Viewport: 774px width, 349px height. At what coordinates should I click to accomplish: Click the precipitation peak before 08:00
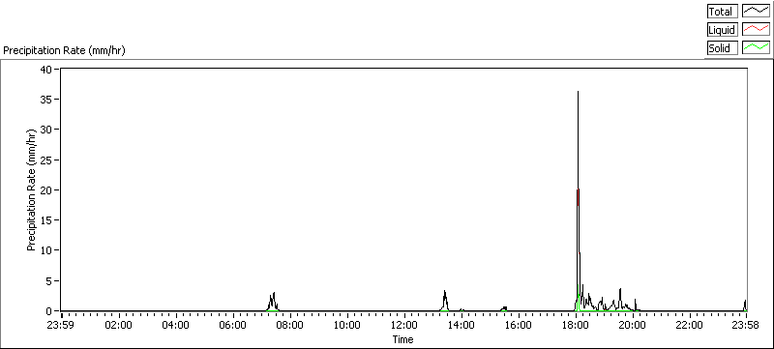pyautogui.click(x=272, y=301)
